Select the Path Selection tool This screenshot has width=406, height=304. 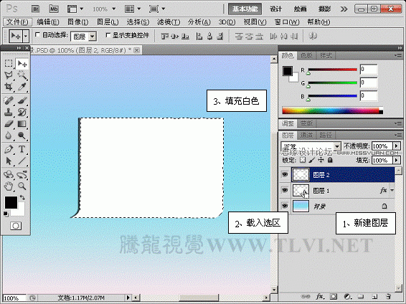tap(9, 161)
